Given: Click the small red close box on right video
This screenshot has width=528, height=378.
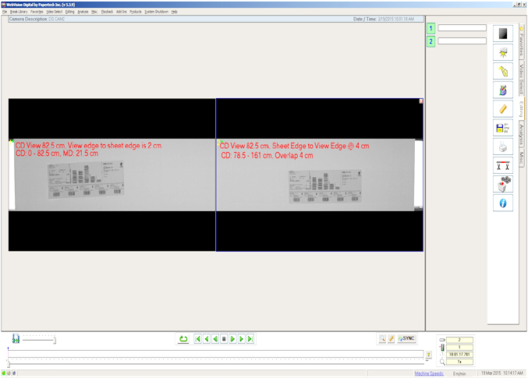Looking at the screenshot, I should tap(421, 101).
